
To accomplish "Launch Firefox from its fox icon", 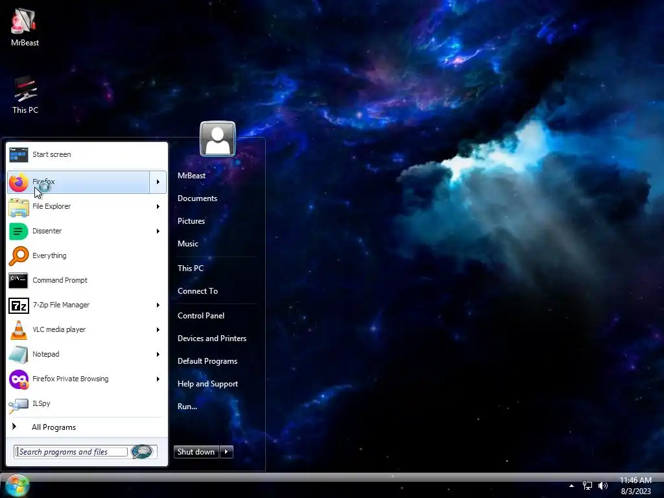I will tap(19, 182).
